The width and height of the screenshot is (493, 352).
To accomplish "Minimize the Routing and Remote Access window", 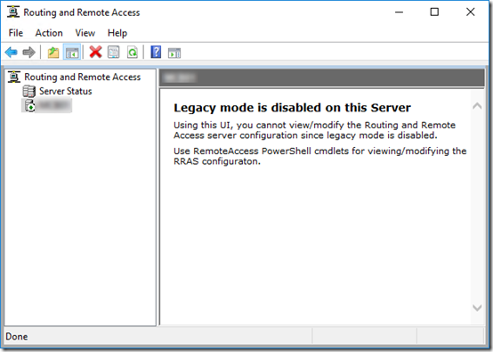I will [399, 12].
